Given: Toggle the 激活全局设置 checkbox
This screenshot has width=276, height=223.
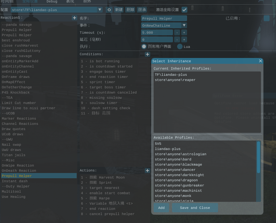Looking at the screenshot, I should 184,10.
